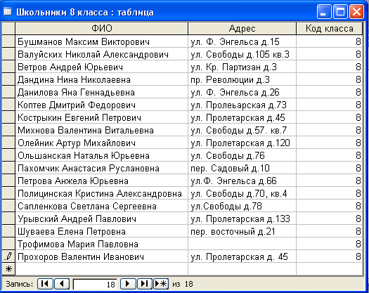Click cell Коптев Дмитрий Федорович
This screenshot has height=293, width=369.
pos(101,105)
